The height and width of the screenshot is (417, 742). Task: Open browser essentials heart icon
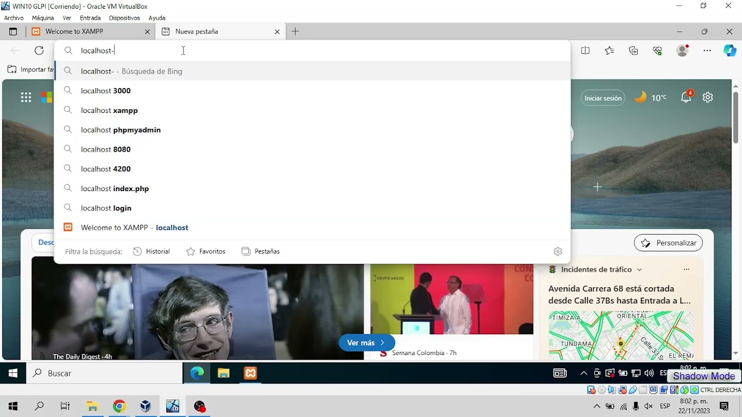pyautogui.click(x=657, y=50)
